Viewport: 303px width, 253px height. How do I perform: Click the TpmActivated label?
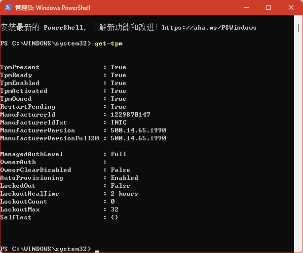(24, 91)
